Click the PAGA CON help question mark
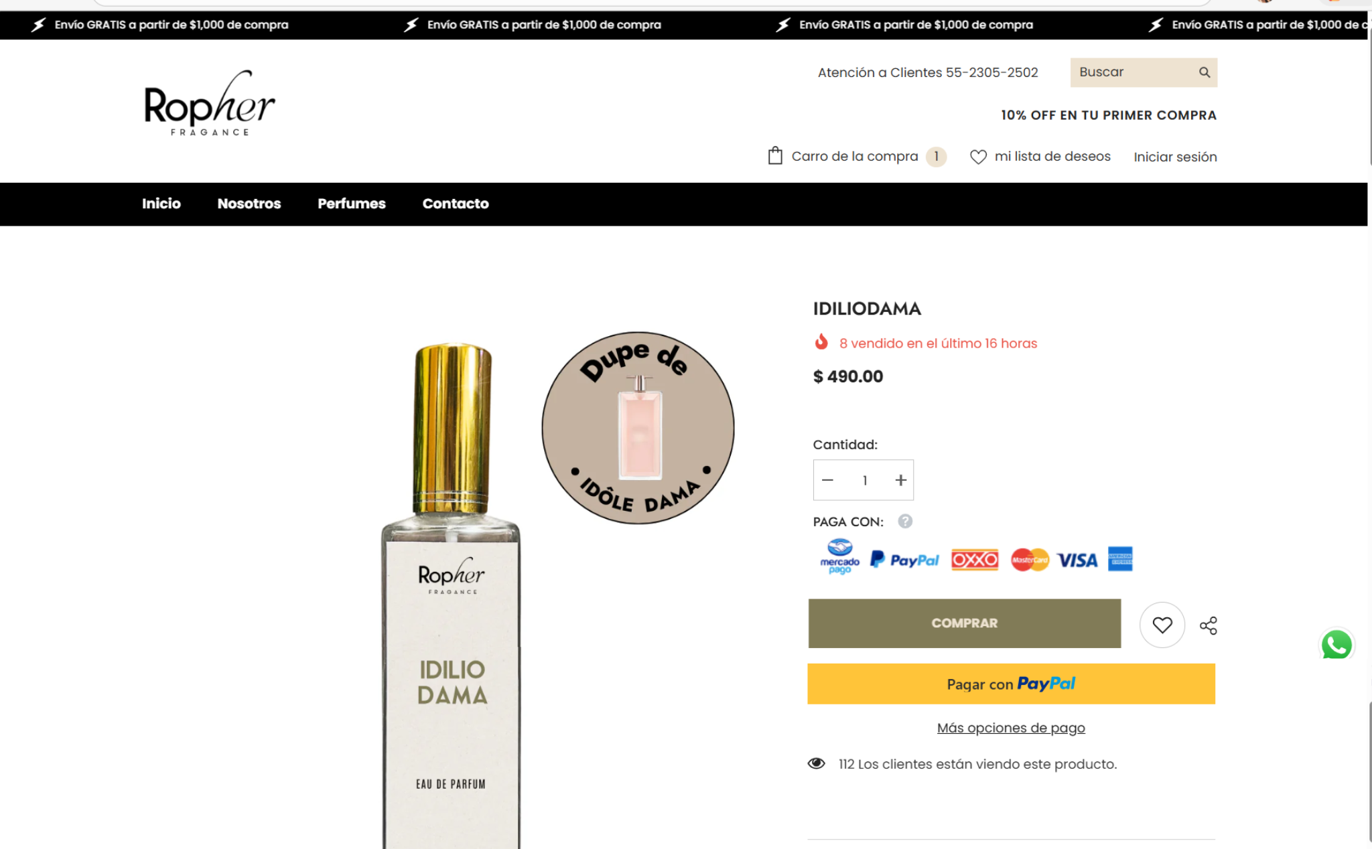 point(905,521)
